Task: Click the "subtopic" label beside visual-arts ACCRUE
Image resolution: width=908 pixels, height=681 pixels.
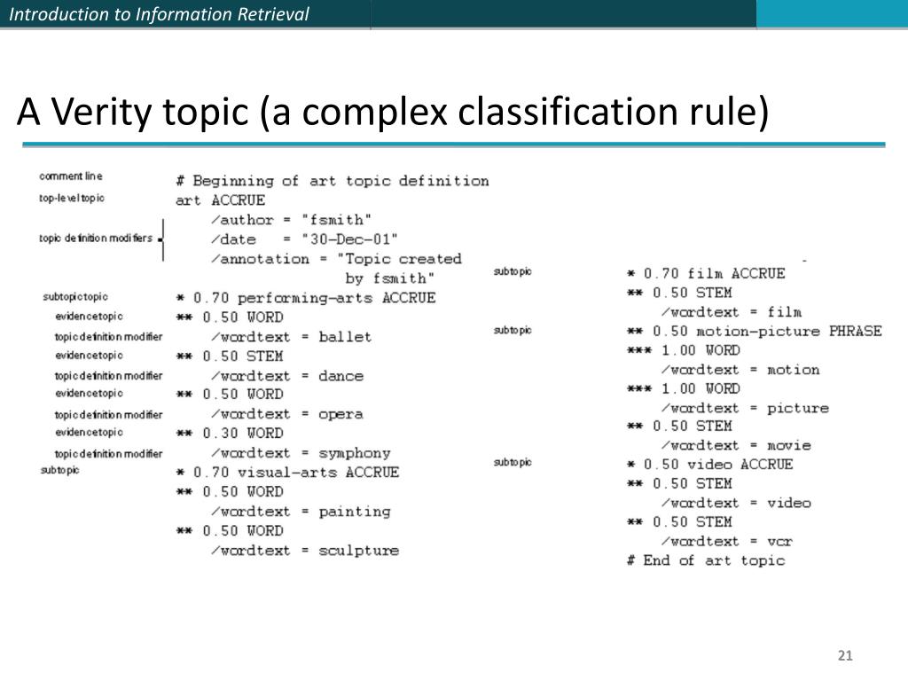Action: click(x=59, y=470)
